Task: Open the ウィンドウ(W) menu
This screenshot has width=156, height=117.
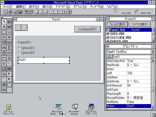Action: coord(97,7)
